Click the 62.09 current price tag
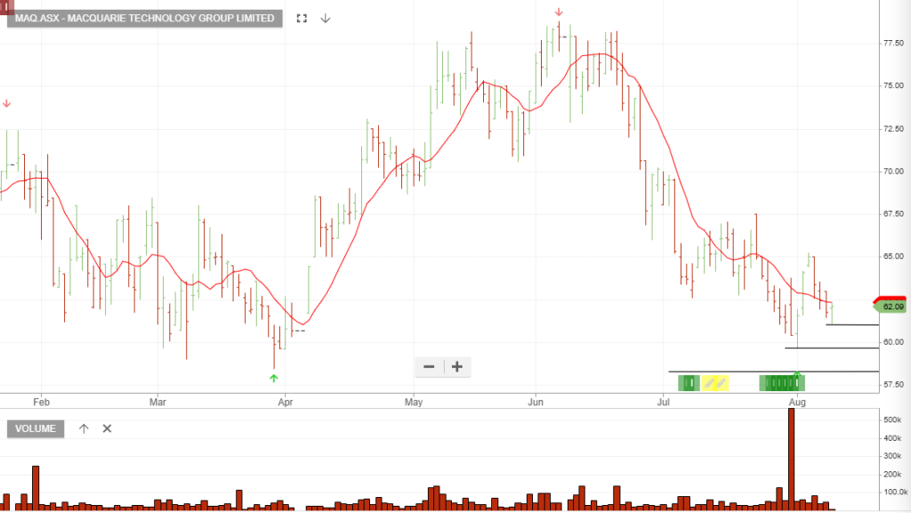The image size is (911, 513). [890, 307]
